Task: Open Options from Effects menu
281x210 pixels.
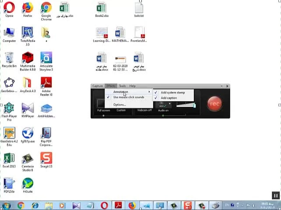Action: (119, 105)
